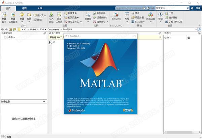
Task: Click the 分析代码 (Analyze Code) button
Action: [x=99, y=13]
